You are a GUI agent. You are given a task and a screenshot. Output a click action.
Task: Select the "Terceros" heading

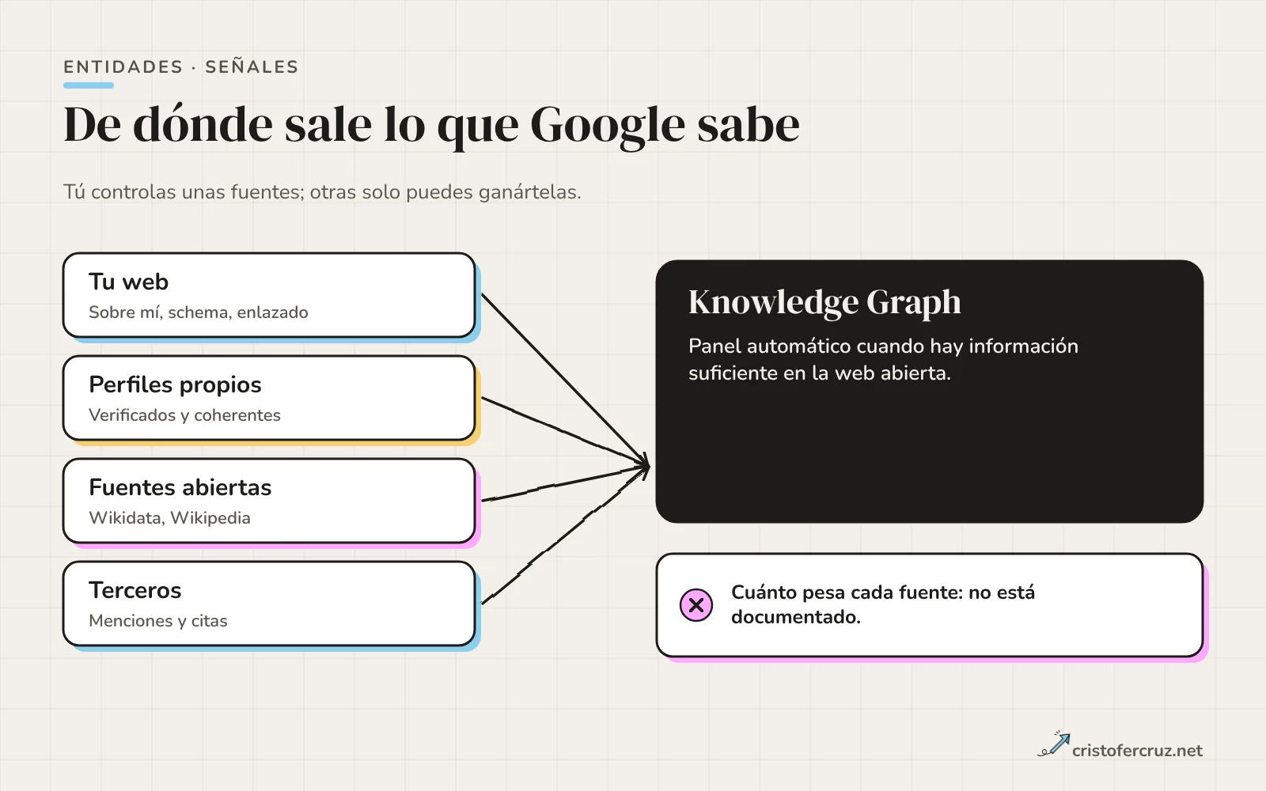coord(135,590)
